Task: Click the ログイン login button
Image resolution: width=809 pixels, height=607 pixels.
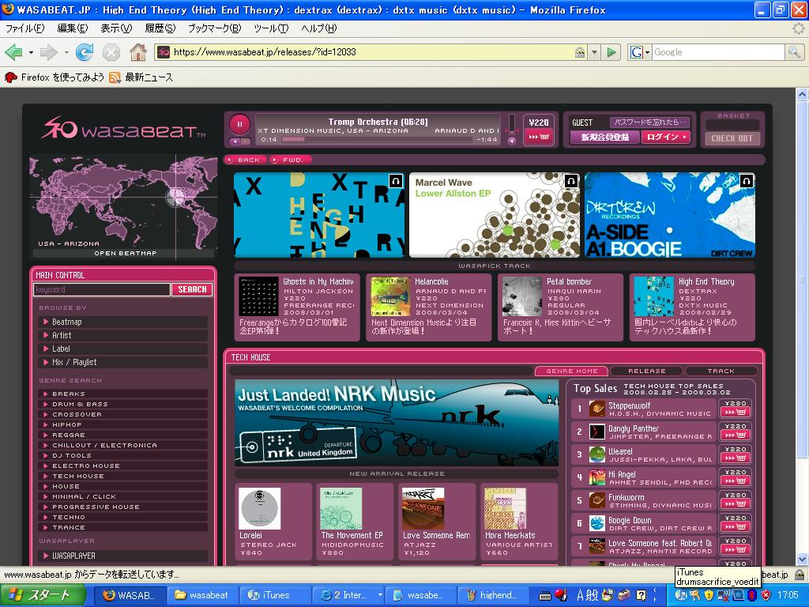Action: [x=665, y=137]
